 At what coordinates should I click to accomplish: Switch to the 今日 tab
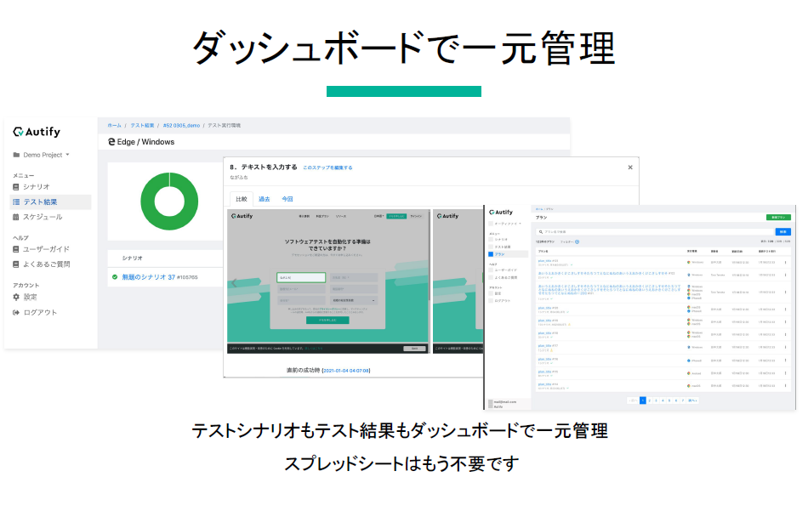287,199
